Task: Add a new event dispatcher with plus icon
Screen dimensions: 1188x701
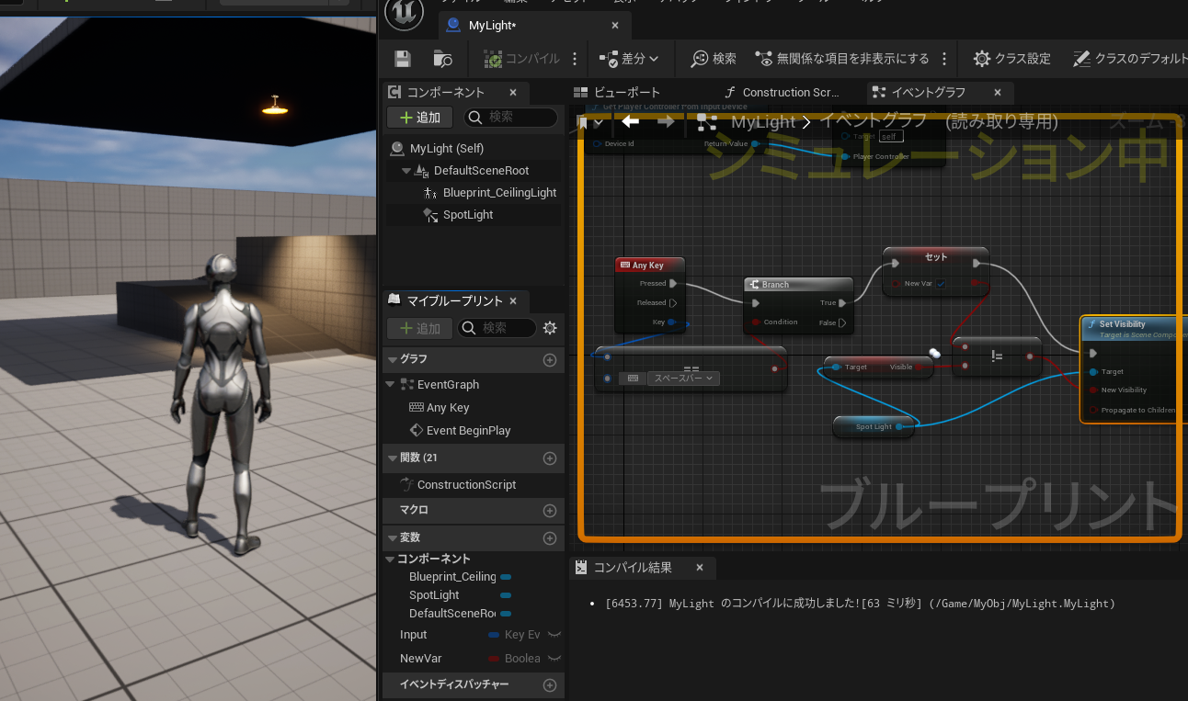Action: pos(550,685)
